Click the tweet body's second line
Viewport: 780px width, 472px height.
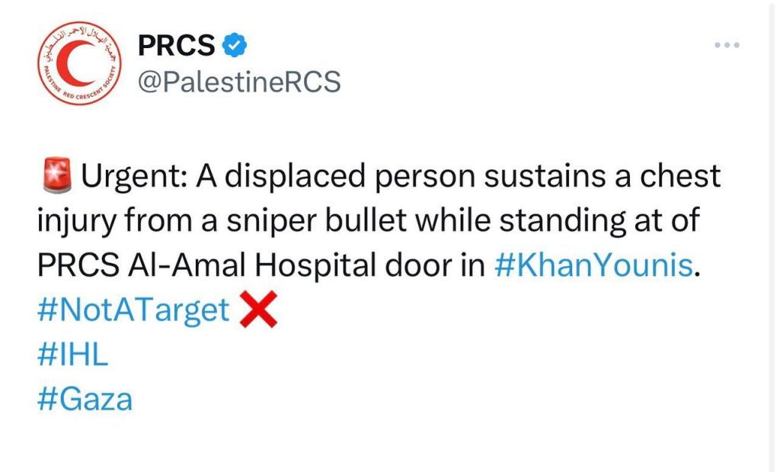pos(369,220)
